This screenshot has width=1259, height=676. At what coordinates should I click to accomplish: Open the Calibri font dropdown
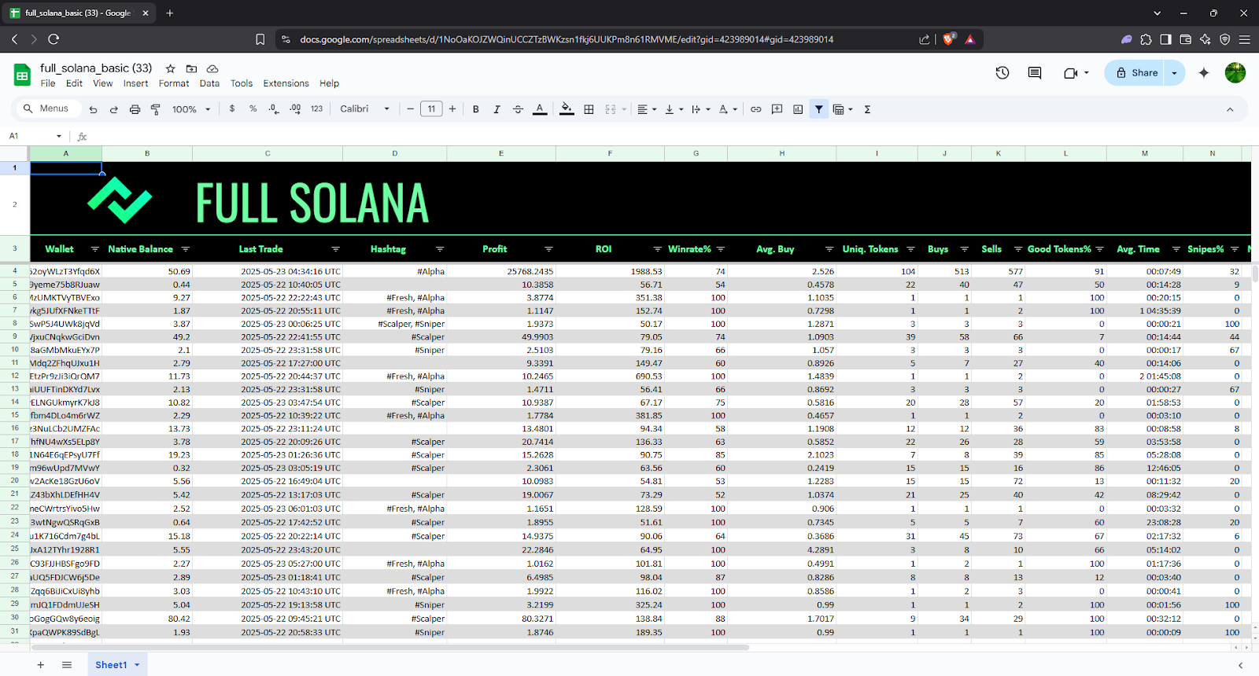click(x=364, y=109)
